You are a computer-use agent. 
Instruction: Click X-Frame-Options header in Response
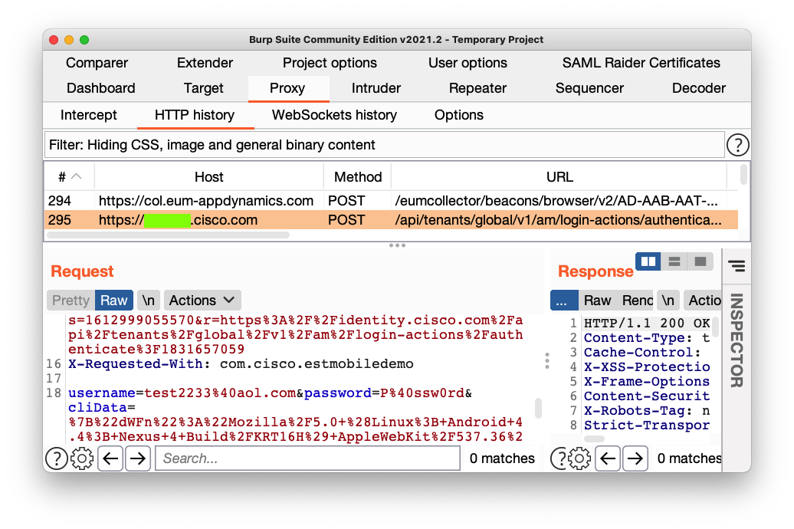click(647, 382)
